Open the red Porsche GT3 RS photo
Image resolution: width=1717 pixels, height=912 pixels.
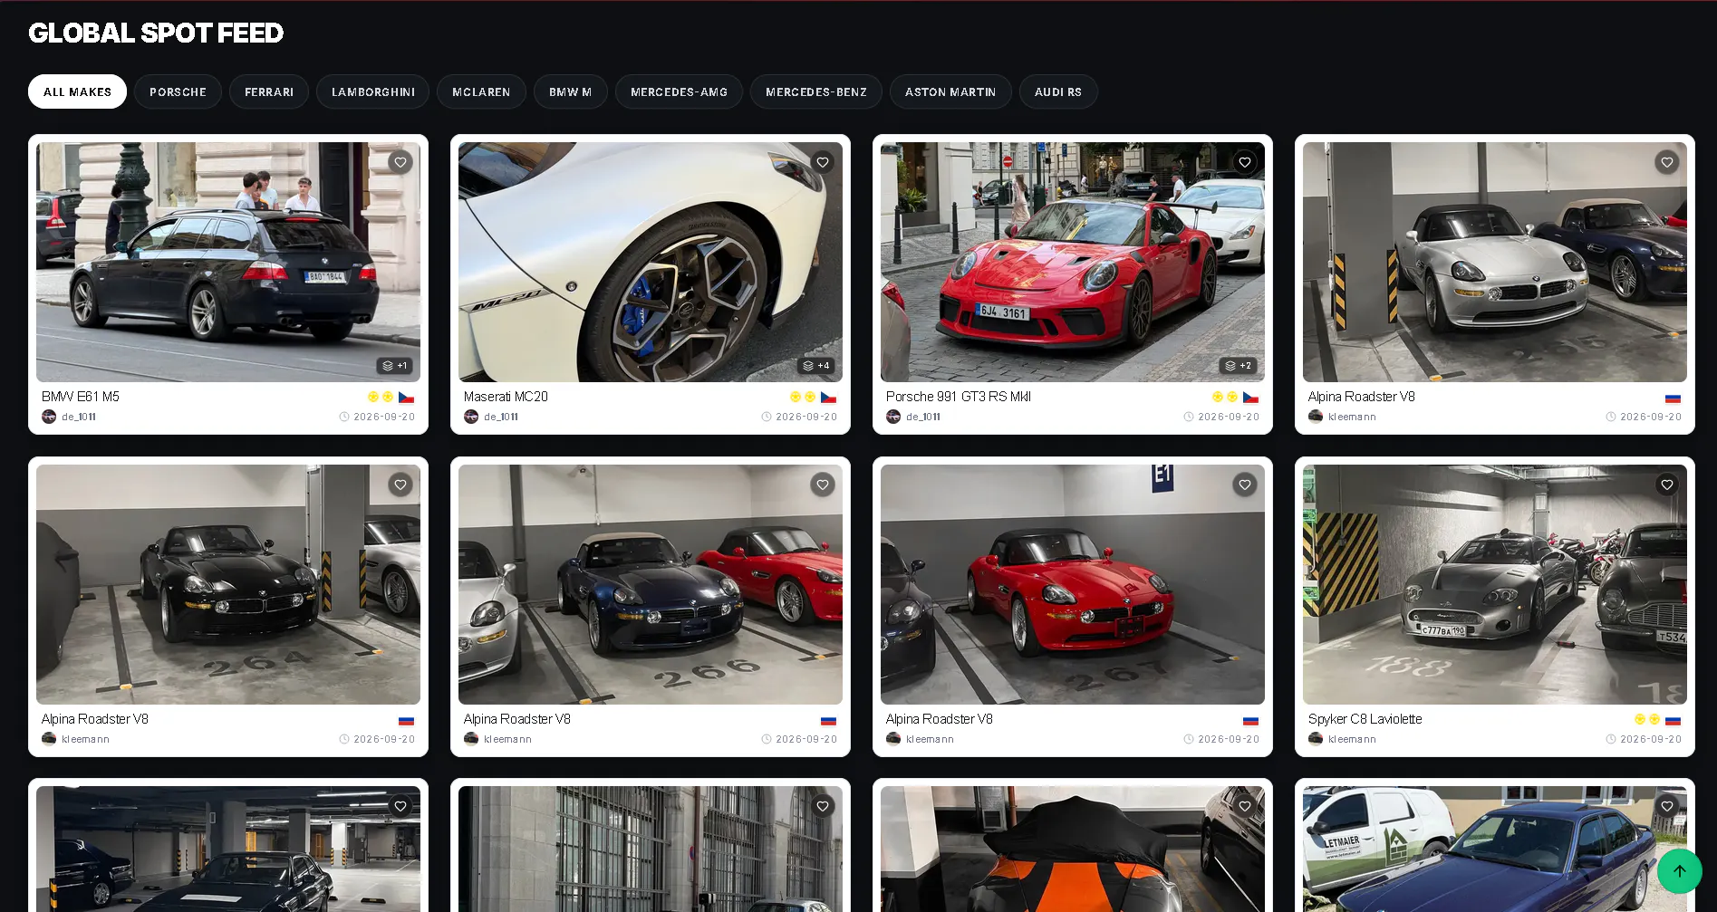(x=1073, y=262)
